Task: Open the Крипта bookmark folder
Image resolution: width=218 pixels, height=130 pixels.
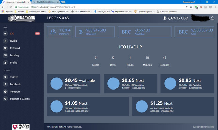Action: (19, 11)
